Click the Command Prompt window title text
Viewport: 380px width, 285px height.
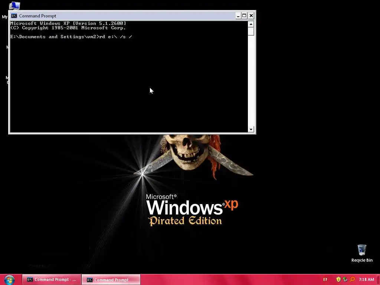[x=37, y=16]
